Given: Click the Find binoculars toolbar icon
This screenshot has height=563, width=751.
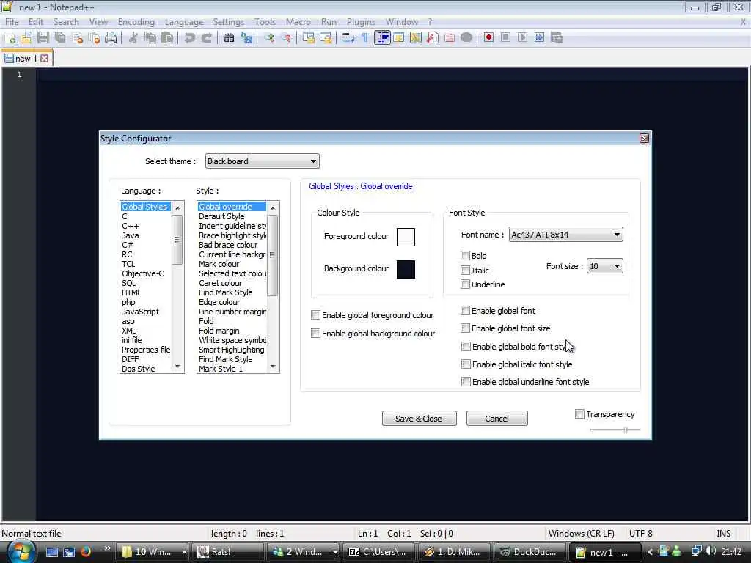Looking at the screenshot, I should [229, 38].
